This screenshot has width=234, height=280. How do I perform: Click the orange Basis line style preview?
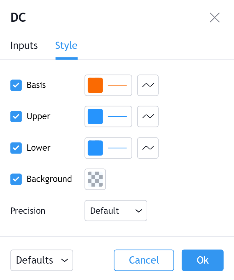(x=117, y=85)
